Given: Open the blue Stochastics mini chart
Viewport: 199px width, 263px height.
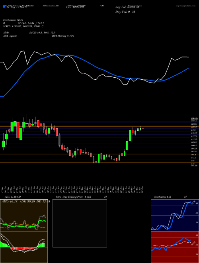Looking at the screenshot, I should [175, 215].
